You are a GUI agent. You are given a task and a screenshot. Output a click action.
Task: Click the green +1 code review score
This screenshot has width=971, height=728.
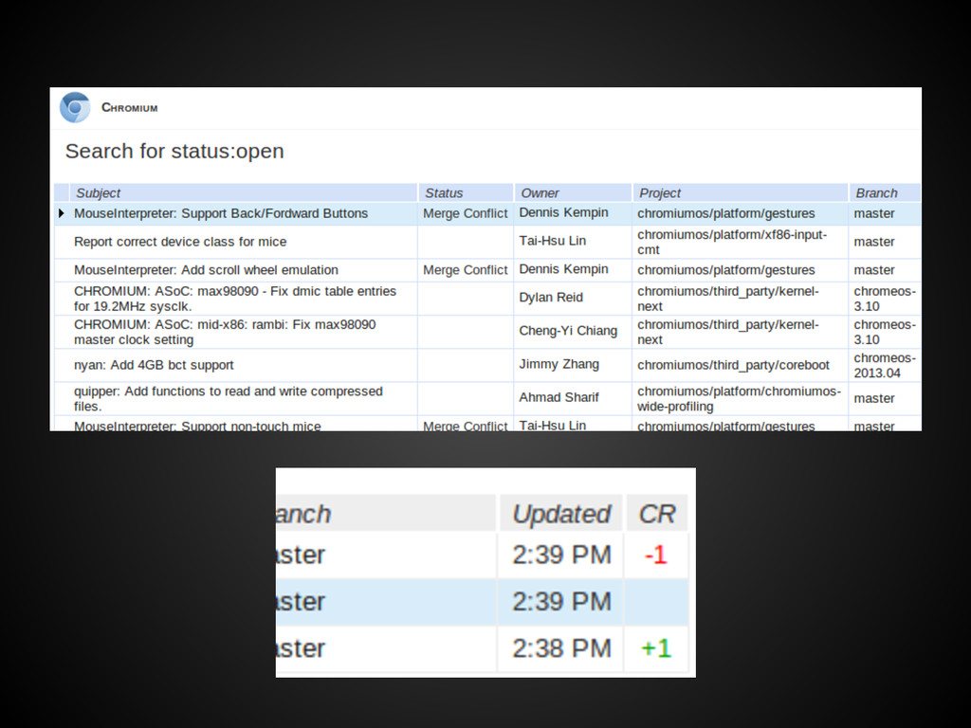[x=656, y=648]
